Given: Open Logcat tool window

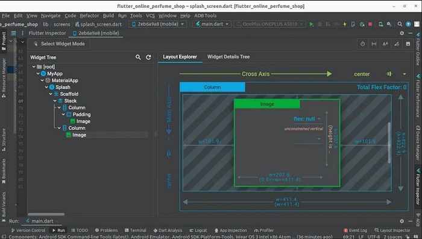Looking at the screenshot, I should pyautogui.click(x=198, y=231).
